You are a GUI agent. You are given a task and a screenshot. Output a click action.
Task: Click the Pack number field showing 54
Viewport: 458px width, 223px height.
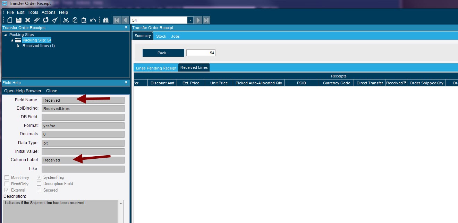coord(201,53)
